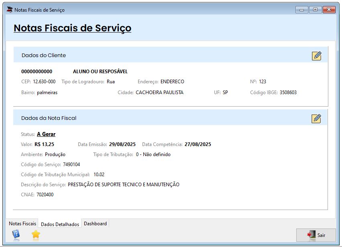Click the Data Emissão date 29/08/2025
This screenshot has width=342, height=247.
pyautogui.click(x=122, y=144)
